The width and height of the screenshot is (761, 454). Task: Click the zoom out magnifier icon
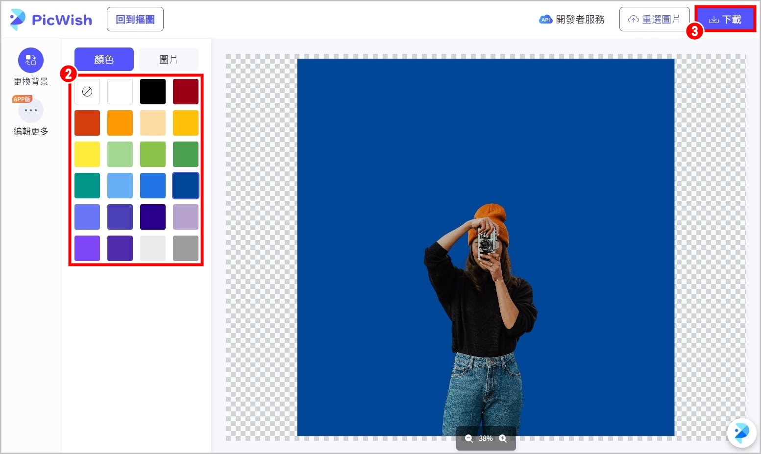tap(469, 438)
